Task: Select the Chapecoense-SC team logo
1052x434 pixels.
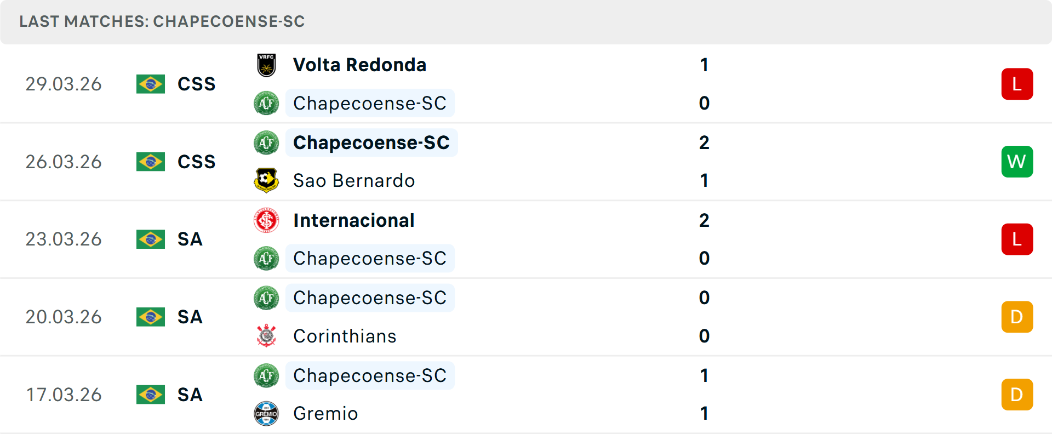Action: (266, 103)
